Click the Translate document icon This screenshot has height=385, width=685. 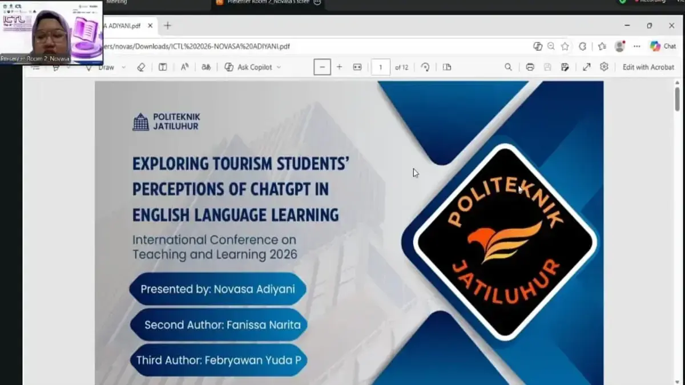(206, 67)
